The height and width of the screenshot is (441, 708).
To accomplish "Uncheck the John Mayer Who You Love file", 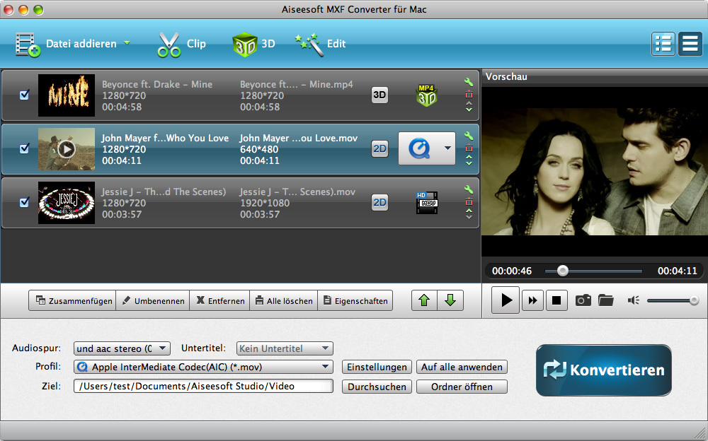I will tap(24, 148).
